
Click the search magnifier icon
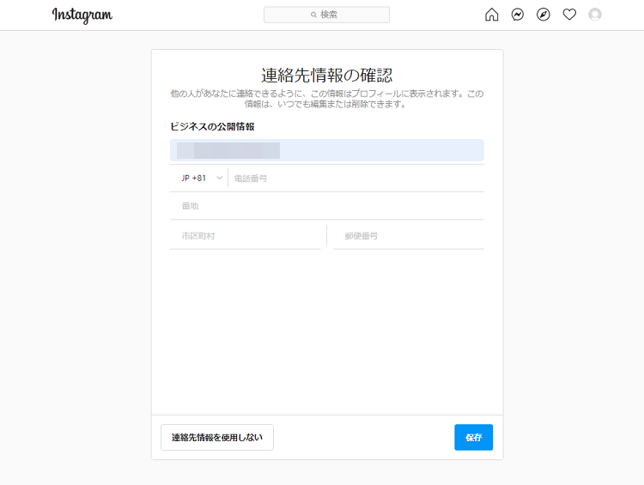[313, 15]
